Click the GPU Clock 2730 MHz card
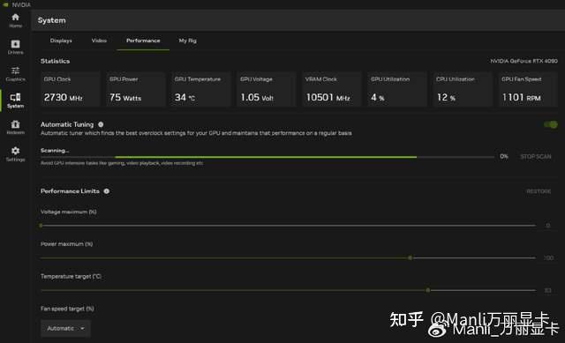 (x=71, y=89)
